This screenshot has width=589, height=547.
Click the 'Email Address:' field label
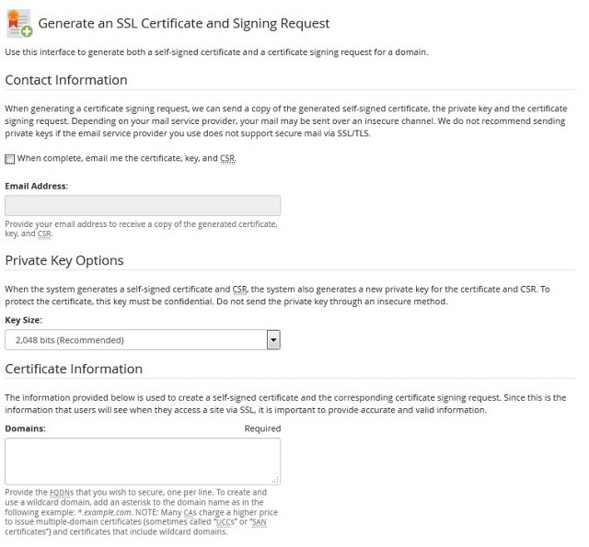[x=37, y=186]
